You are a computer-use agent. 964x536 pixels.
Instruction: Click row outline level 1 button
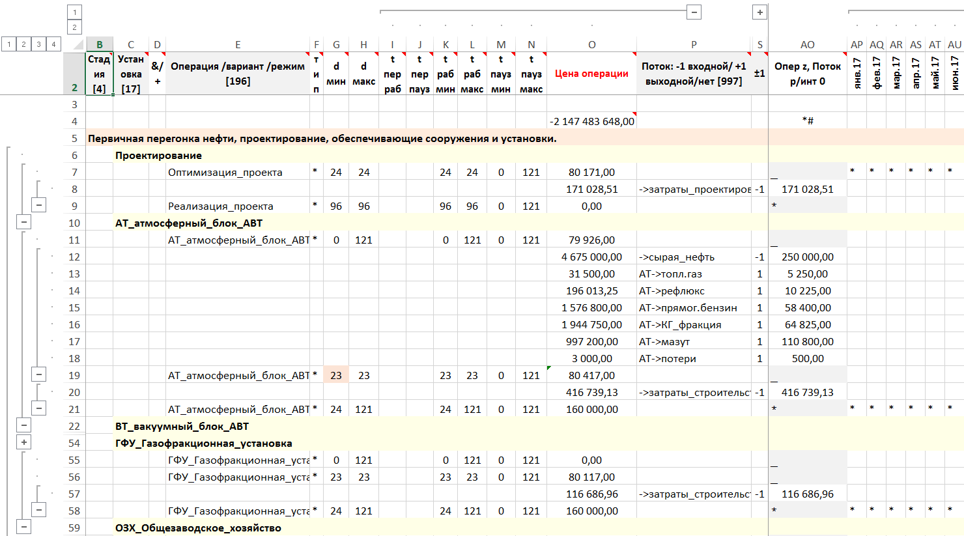(x=9, y=44)
